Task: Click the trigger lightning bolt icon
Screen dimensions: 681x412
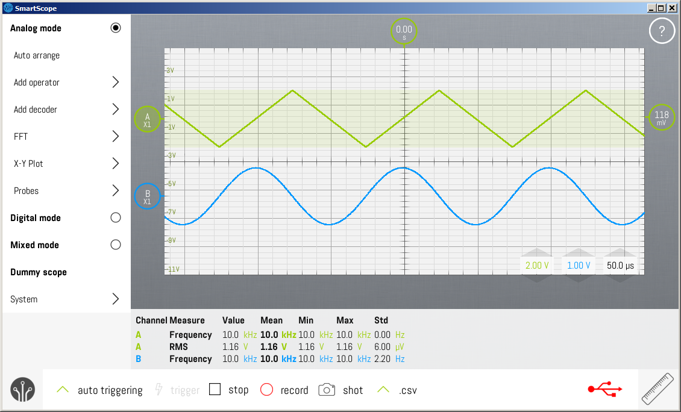Action: click(158, 390)
